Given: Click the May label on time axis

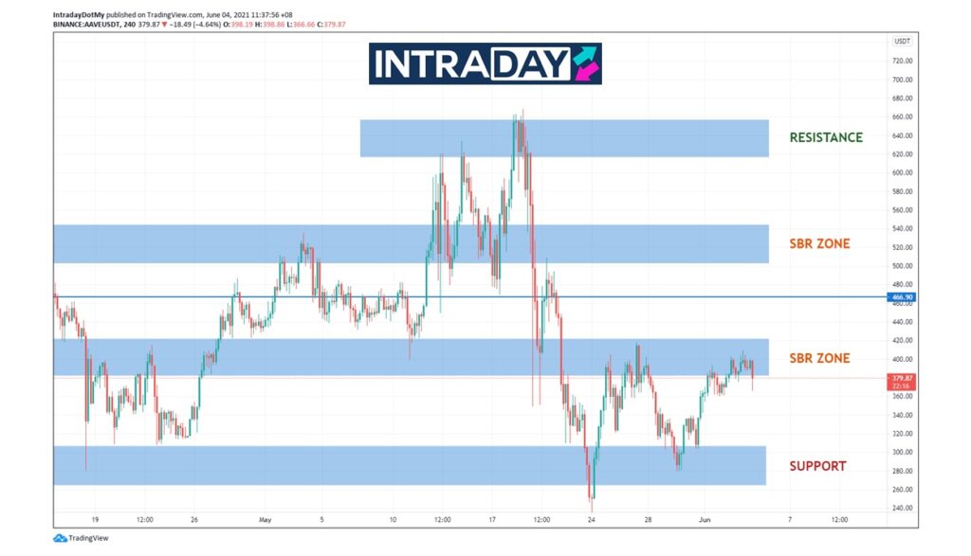Looking at the screenshot, I should coord(266,519).
